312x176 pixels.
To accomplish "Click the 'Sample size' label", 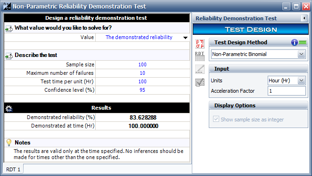I will click(80, 64).
